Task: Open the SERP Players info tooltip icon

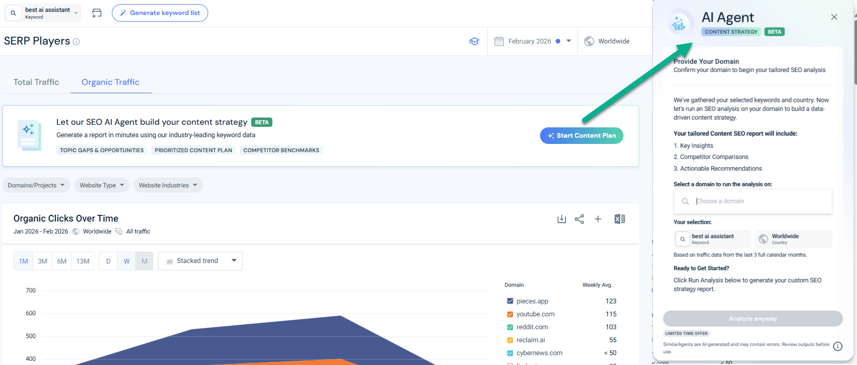Action: (76, 41)
